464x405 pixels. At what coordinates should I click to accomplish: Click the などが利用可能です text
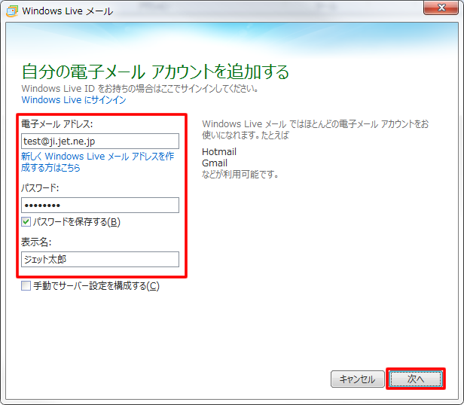240,175
